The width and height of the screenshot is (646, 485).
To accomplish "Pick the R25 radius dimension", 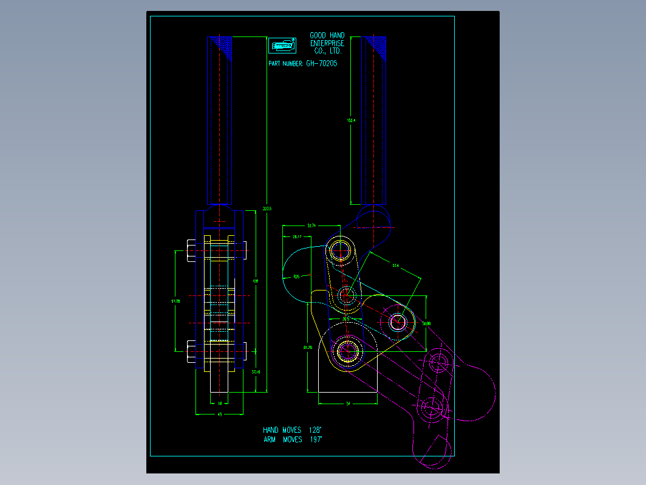I will tap(297, 277).
